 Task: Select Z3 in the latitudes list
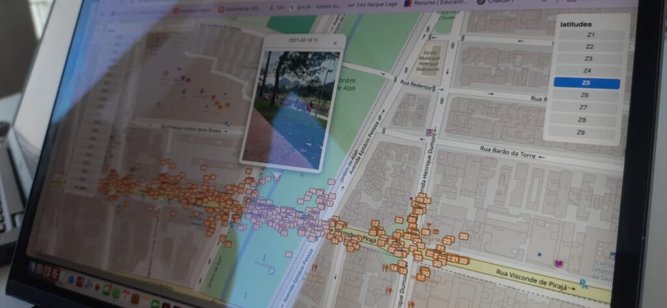coord(588,59)
